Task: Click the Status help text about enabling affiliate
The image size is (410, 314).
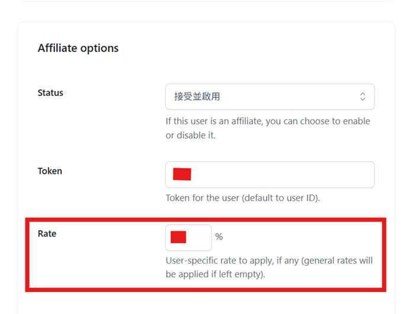Action: click(268, 121)
